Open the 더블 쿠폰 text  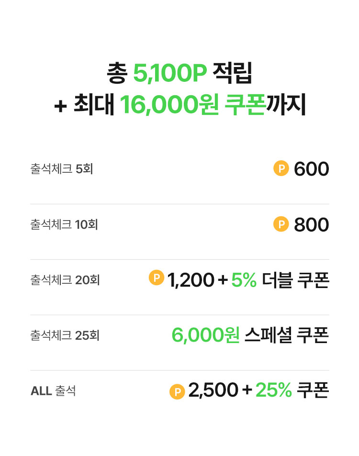click(295, 280)
